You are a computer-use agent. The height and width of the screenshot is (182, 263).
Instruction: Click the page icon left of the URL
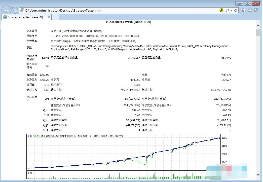pyautogui.click(x=22, y=11)
